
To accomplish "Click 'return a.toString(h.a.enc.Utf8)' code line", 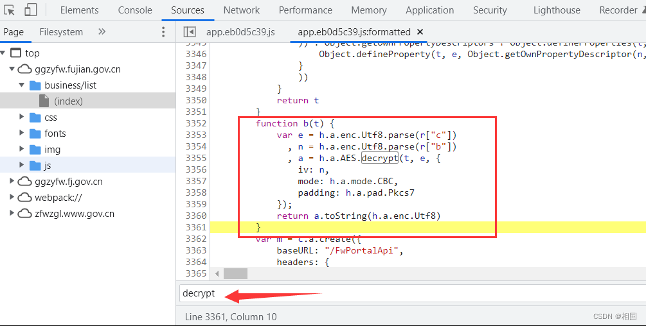I will (x=359, y=216).
